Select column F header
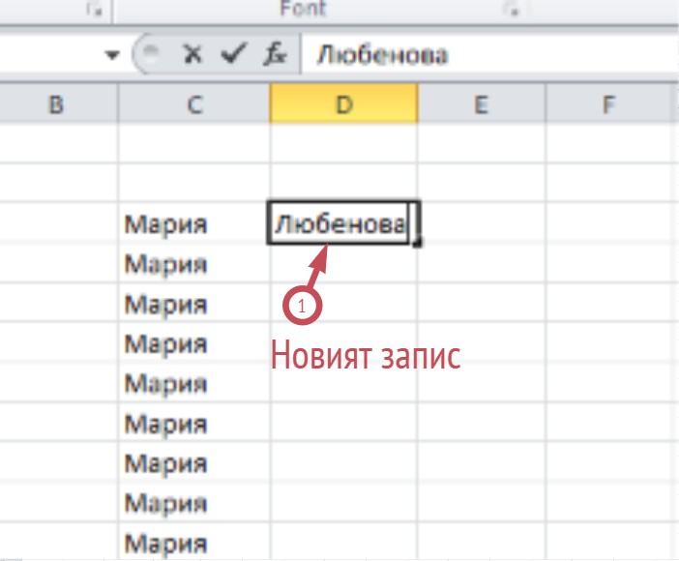The image size is (679, 561). pyautogui.click(x=609, y=103)
